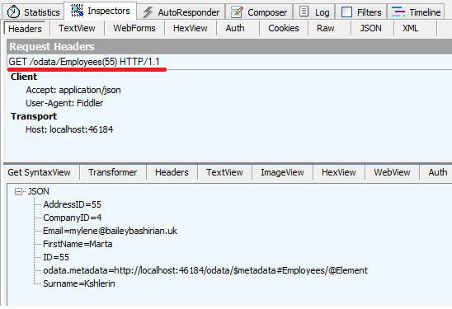
Task: Switch to the Timeline tab
Action: point(416,12)
